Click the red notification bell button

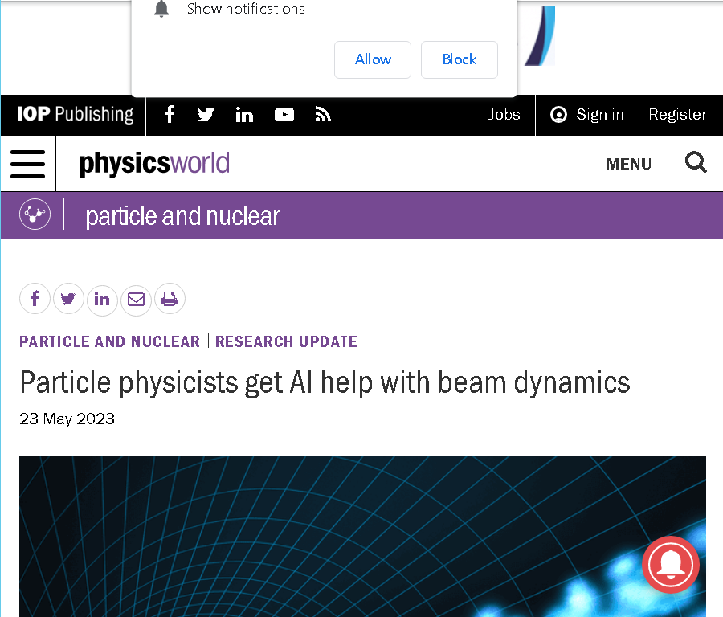coord(671,565)
